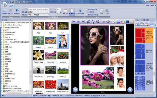Select the zoom out magnifier icon

pyautogui.click(x=98, y=22)
